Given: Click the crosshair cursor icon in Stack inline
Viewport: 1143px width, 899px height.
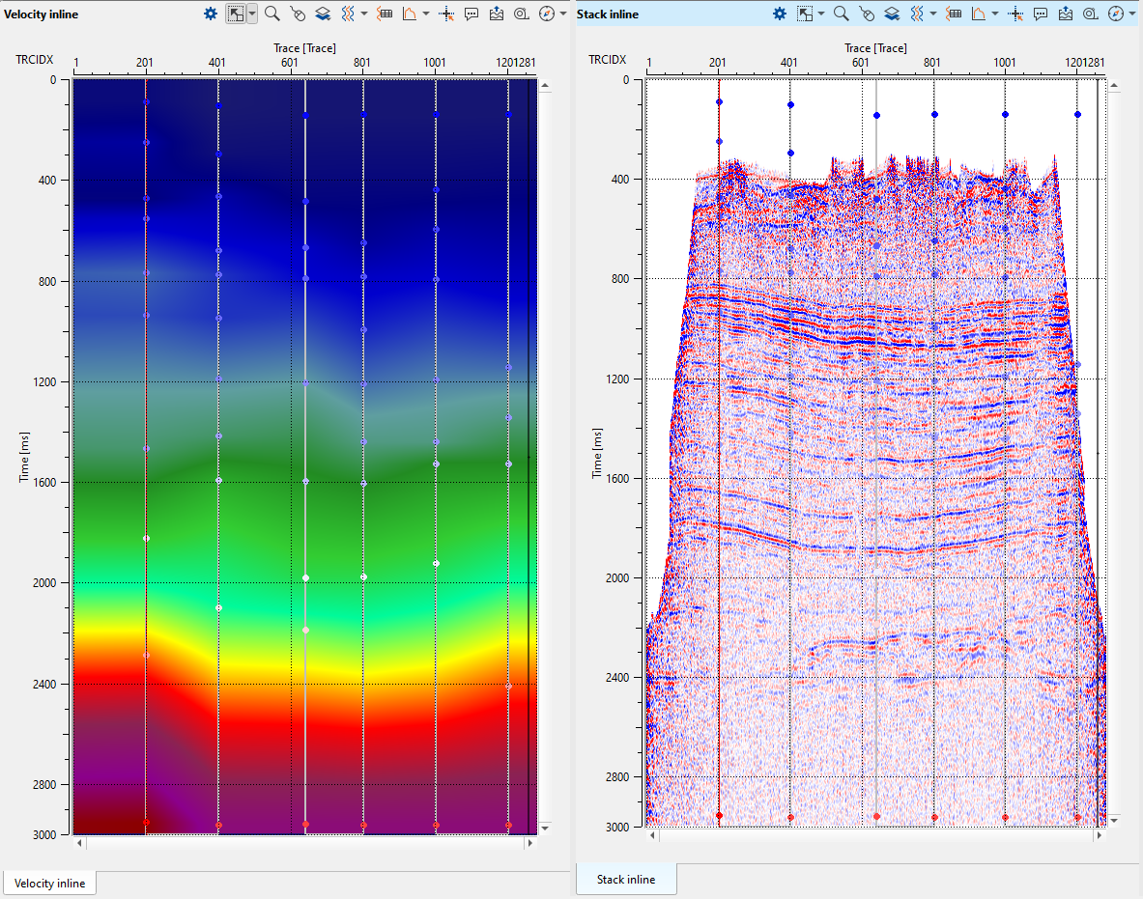Looking at the screenshot, I should point(1014,14).
